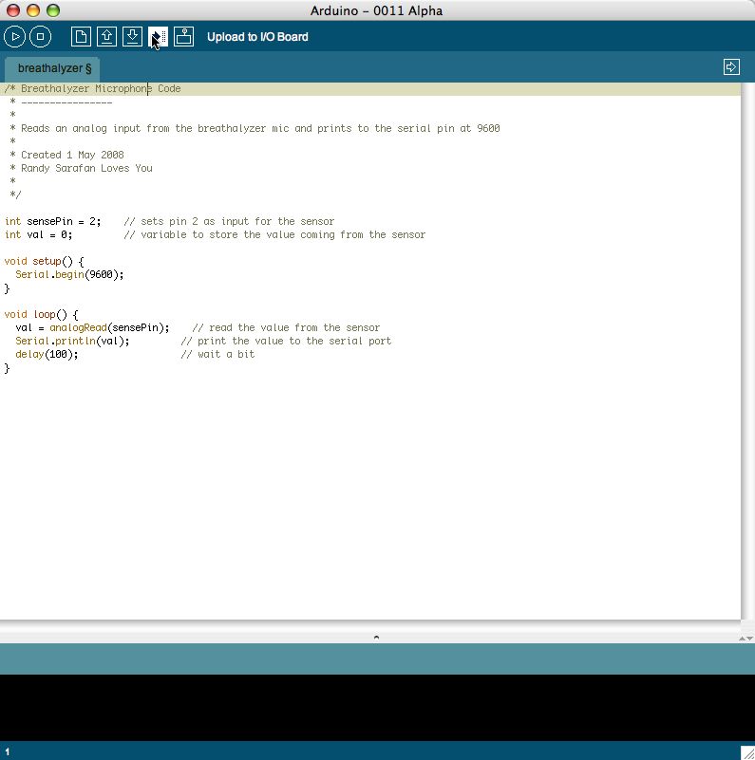Close the window with red button
755x760 pixels.
pos(13,10)
